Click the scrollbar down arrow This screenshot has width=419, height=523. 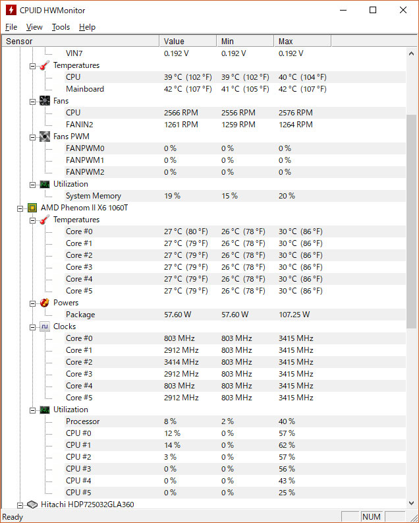click(x=411, y=503)
